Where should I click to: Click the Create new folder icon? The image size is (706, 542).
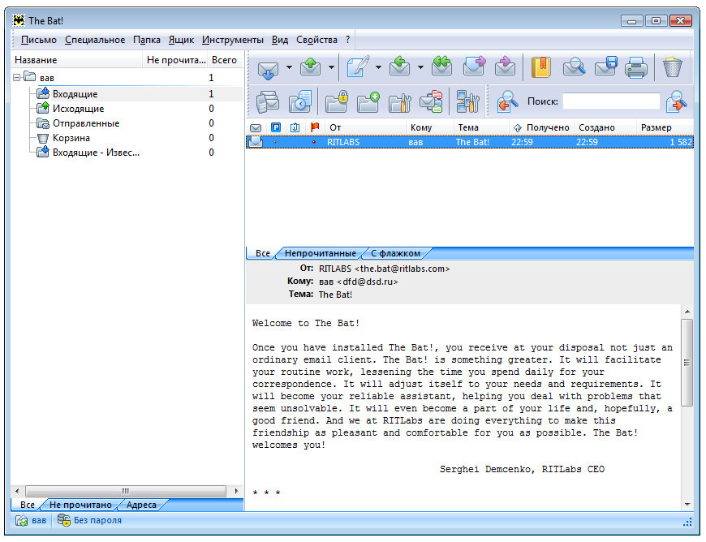point(368,101)
